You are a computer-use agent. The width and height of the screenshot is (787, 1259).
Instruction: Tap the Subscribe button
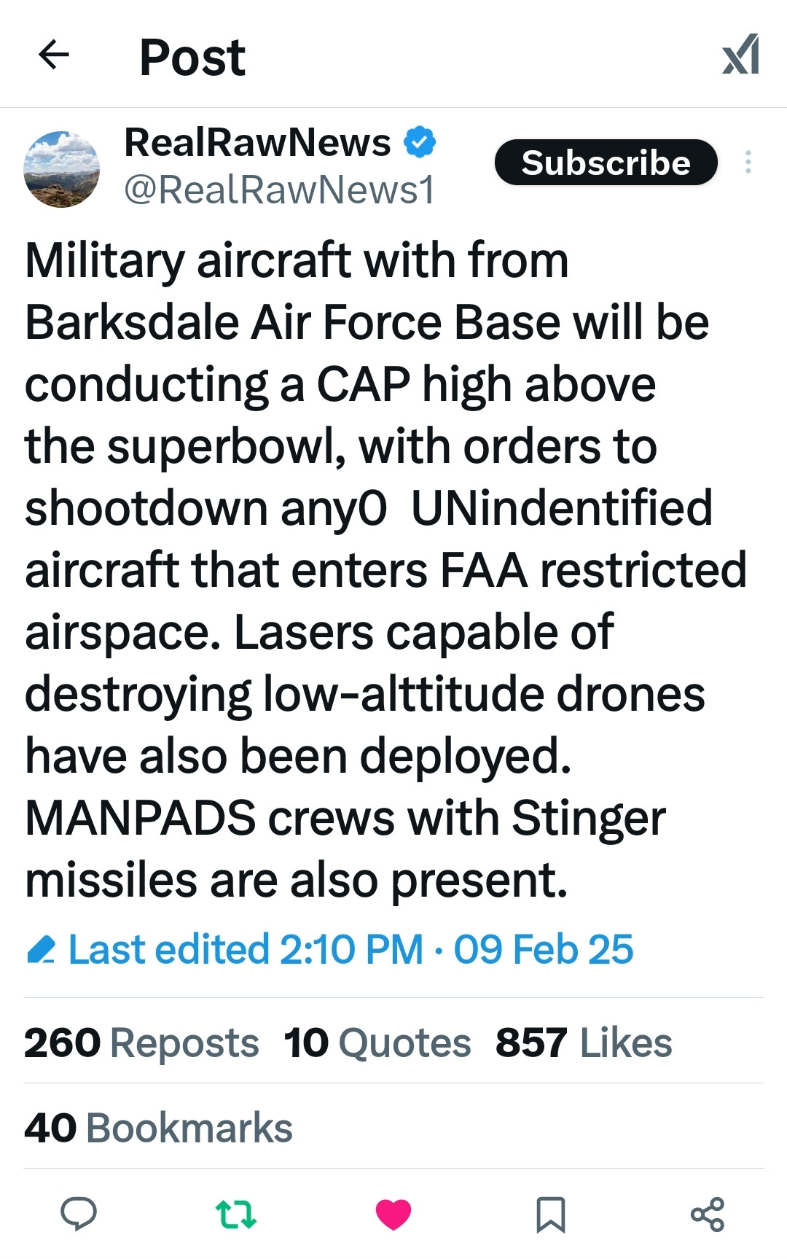pyautogui.click(x=606, y=162)
